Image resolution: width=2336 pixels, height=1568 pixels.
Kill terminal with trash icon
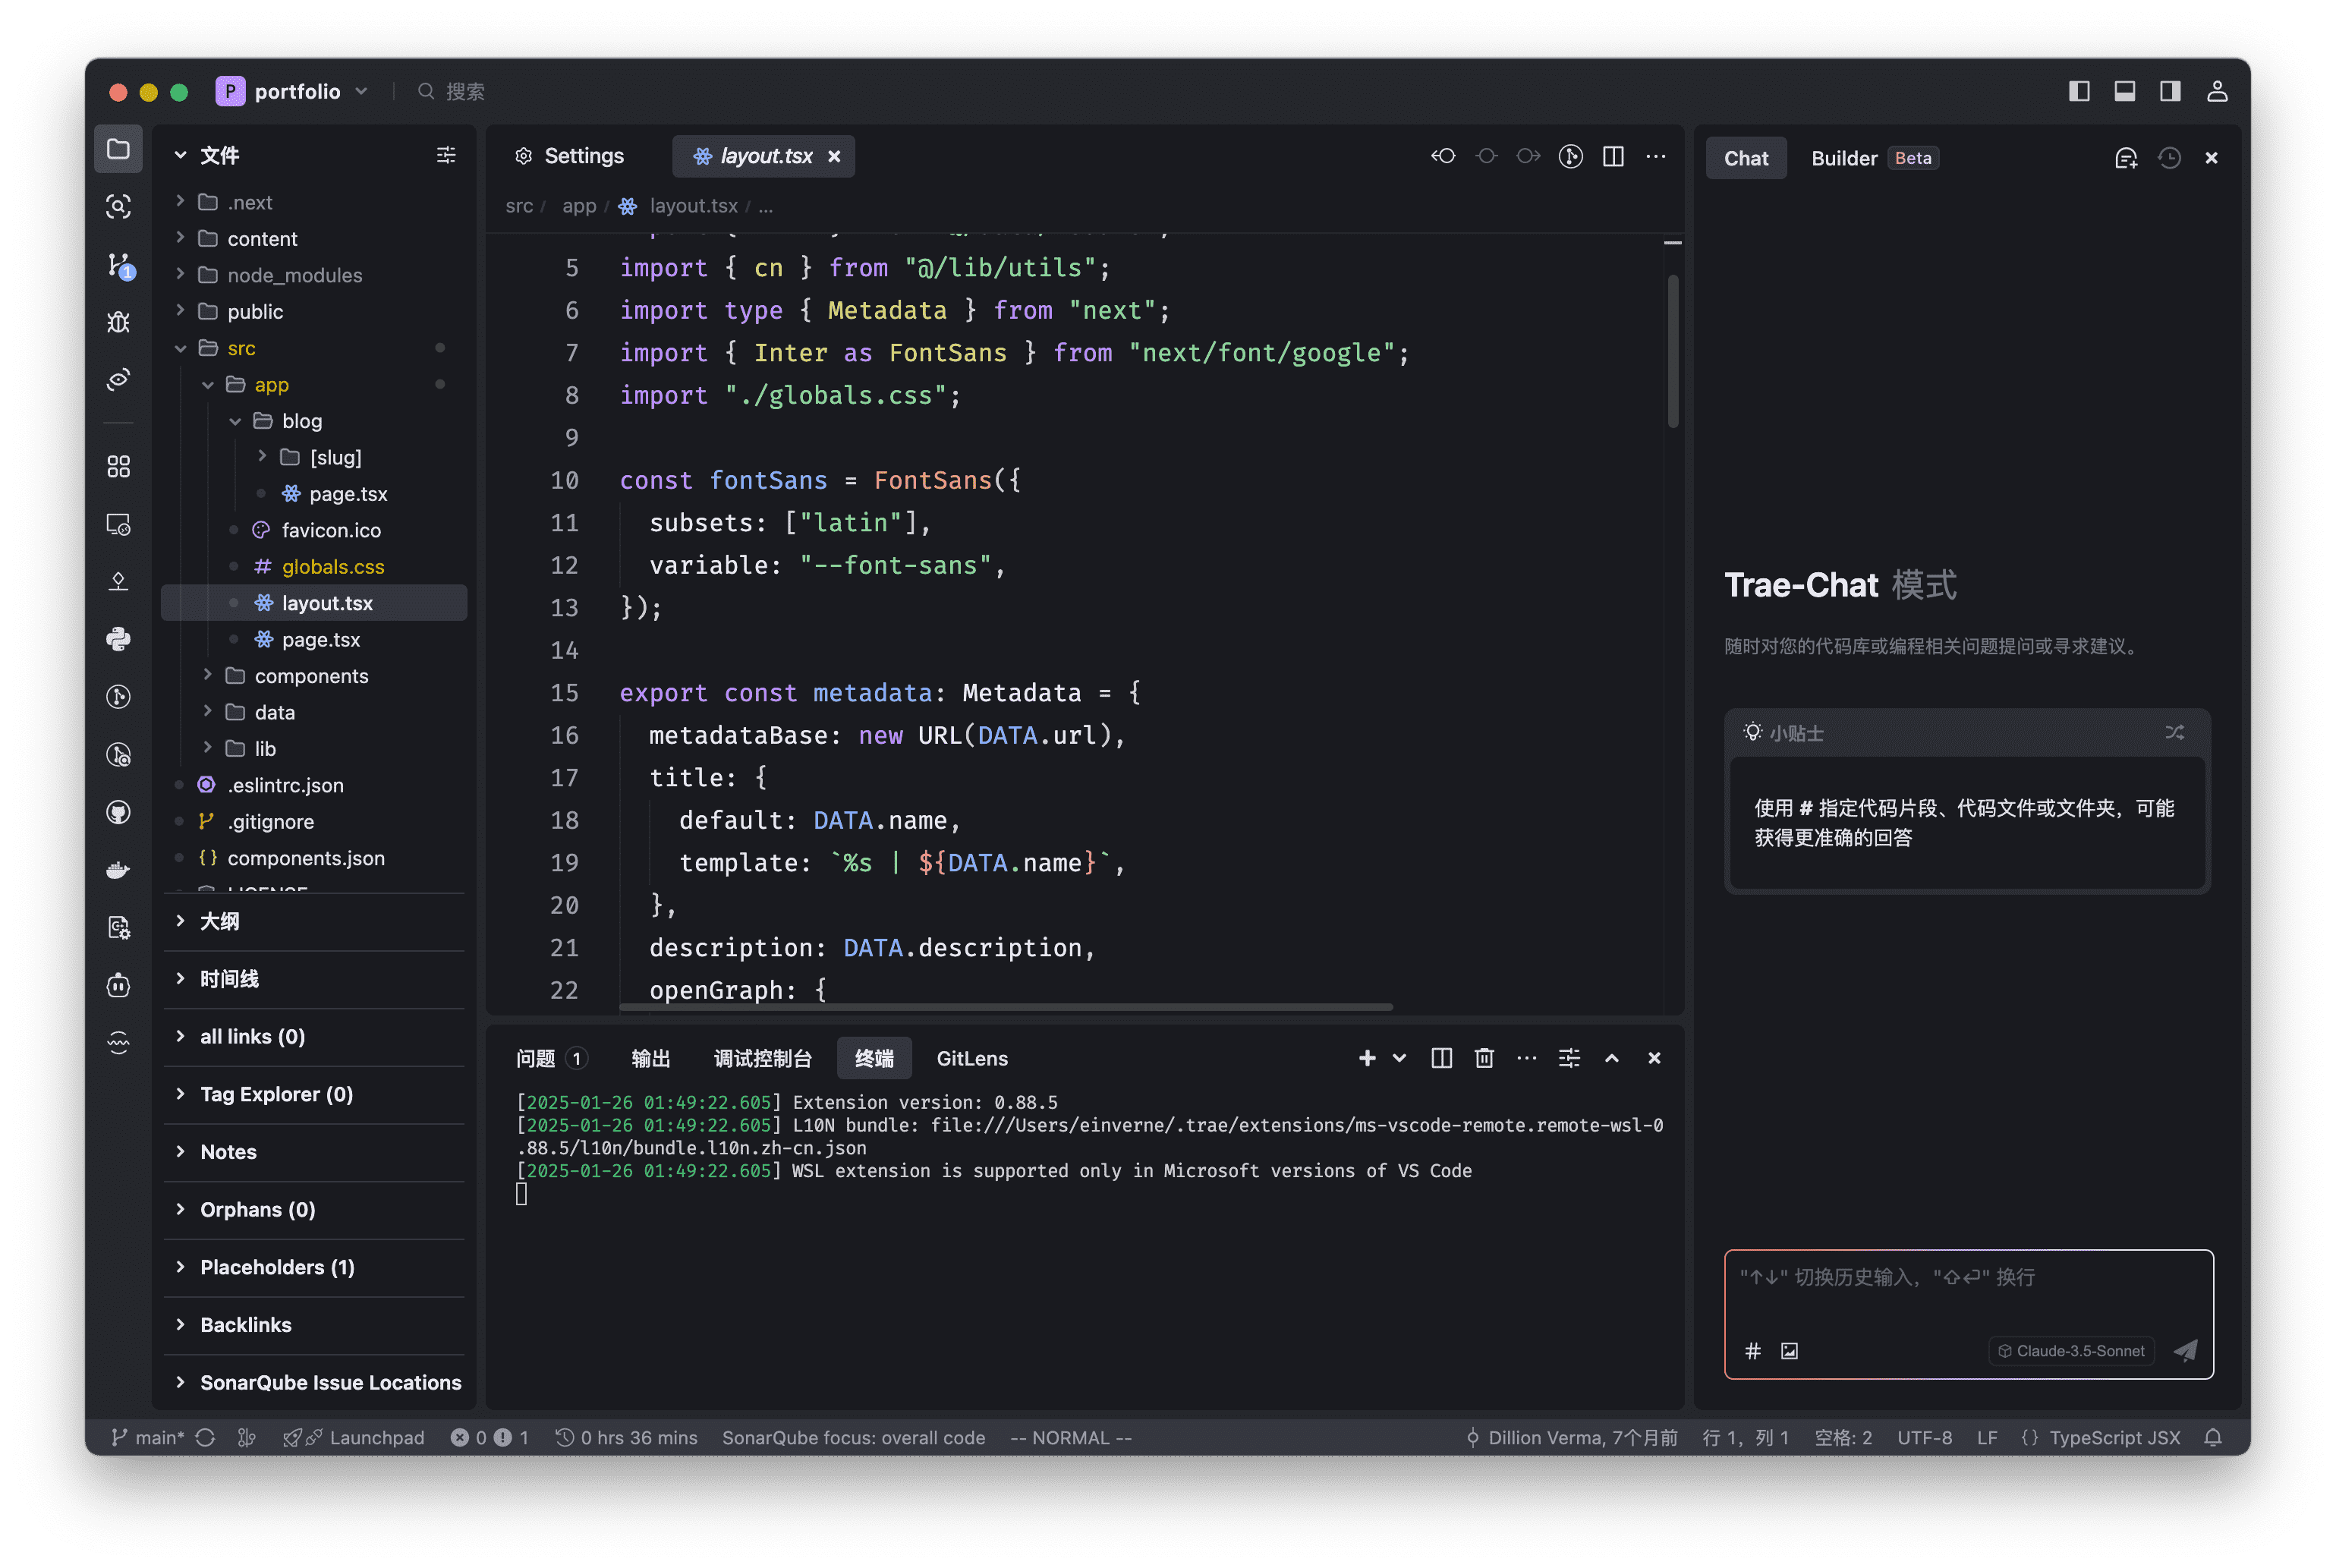(x=1484, y=1058)
